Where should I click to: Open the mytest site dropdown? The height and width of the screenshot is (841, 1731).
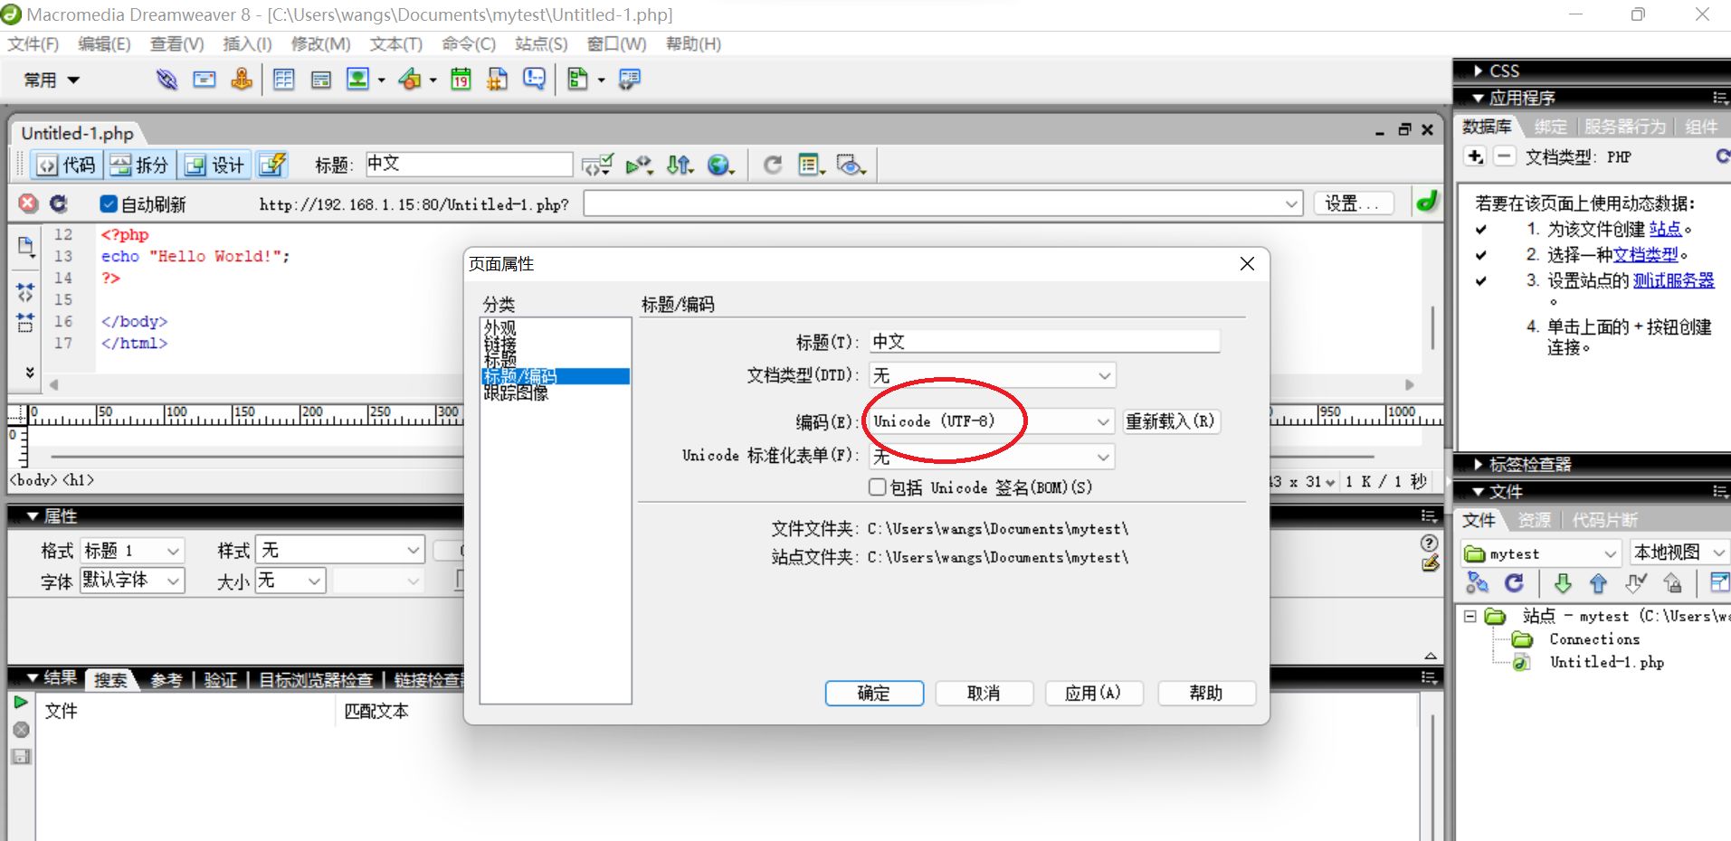pos(1540,553)
